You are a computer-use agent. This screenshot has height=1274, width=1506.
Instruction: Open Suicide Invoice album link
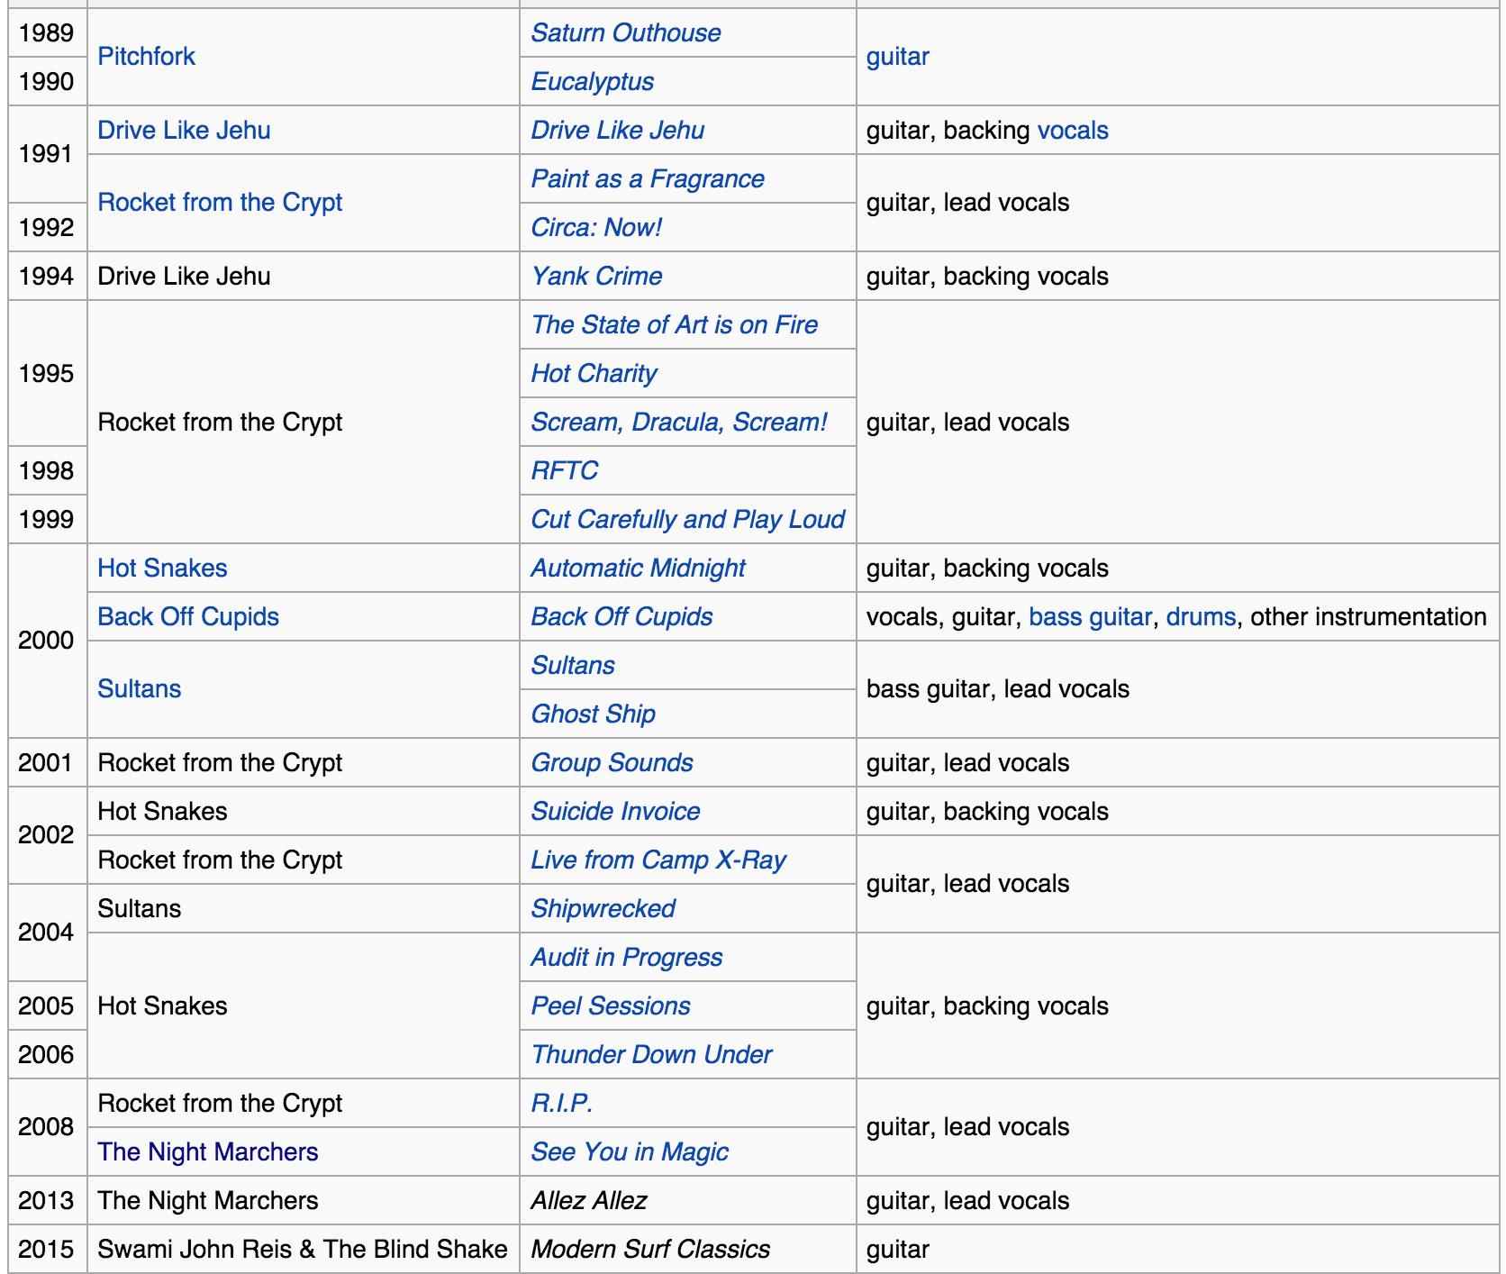click(615, 812)
